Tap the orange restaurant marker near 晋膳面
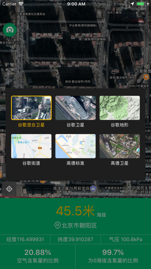This screenshot has width=151, height=269. pyautogui.click(x=146, y=77)
